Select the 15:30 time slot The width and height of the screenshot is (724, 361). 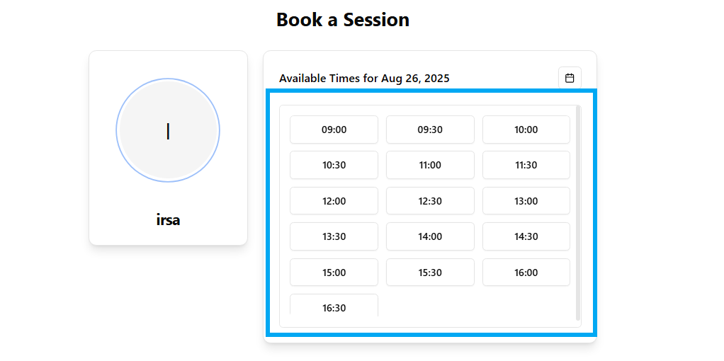point(430,273)
